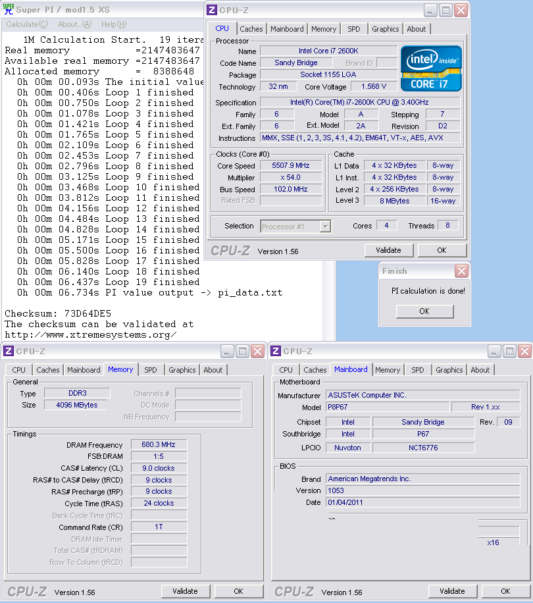The image size is (533, 603).
Task: Switch to SPD tab in top CPU-Z window
Action: tap(354, 29)
